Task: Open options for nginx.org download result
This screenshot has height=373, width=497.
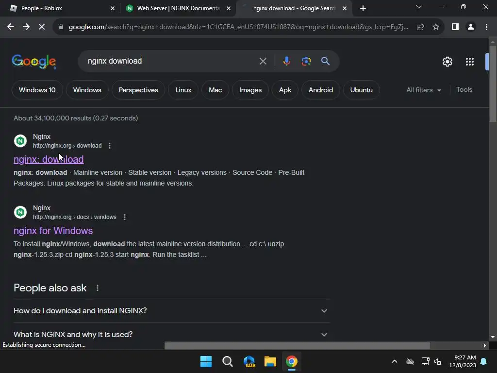Action: [x=110, y=146]
